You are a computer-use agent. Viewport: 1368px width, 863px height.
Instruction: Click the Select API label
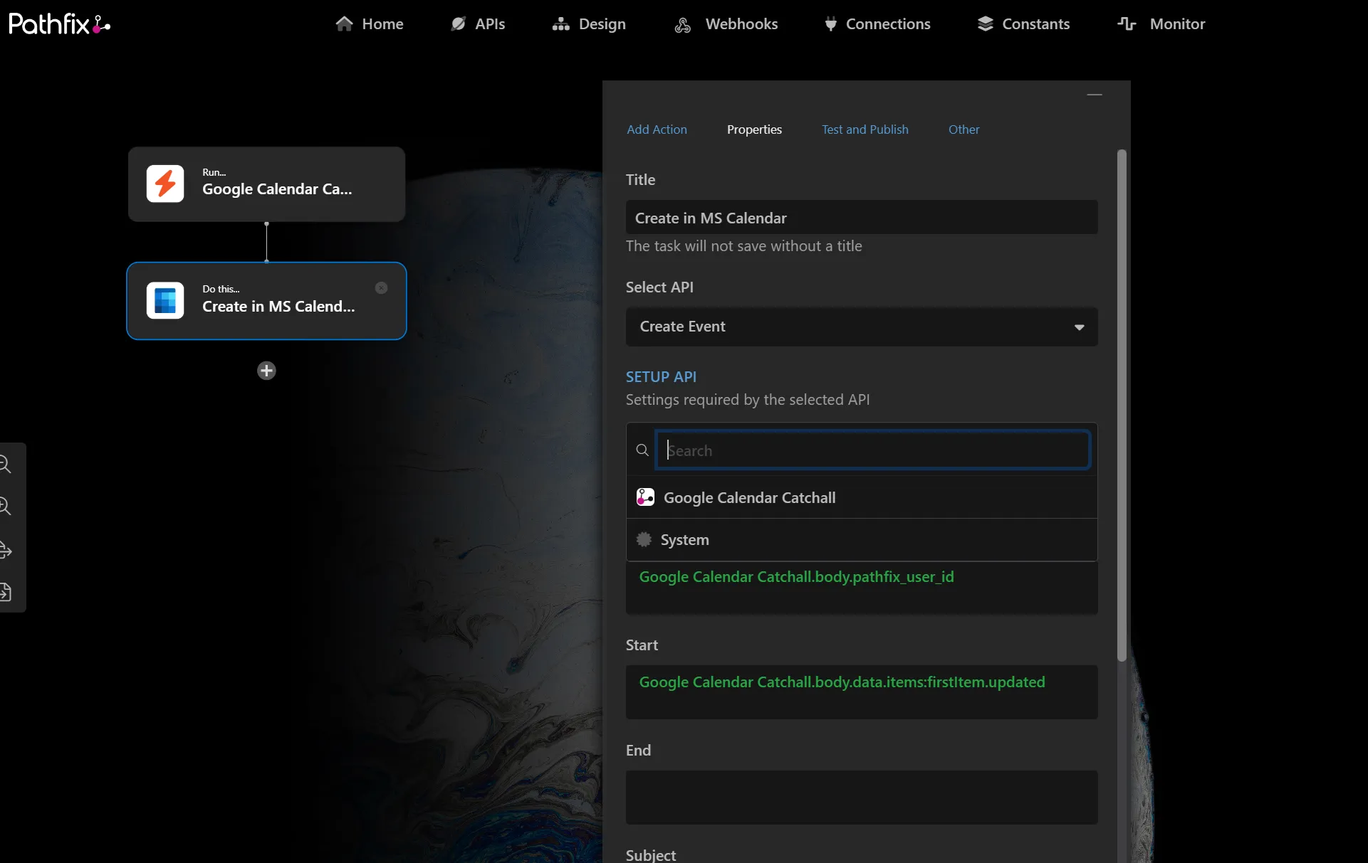(x=659, y=287)
